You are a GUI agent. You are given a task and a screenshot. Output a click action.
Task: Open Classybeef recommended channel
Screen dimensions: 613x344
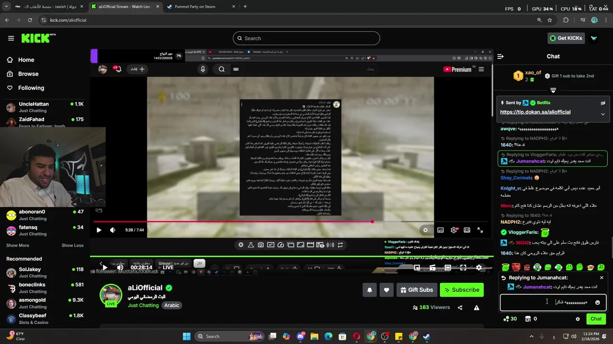tap(46, 319)
